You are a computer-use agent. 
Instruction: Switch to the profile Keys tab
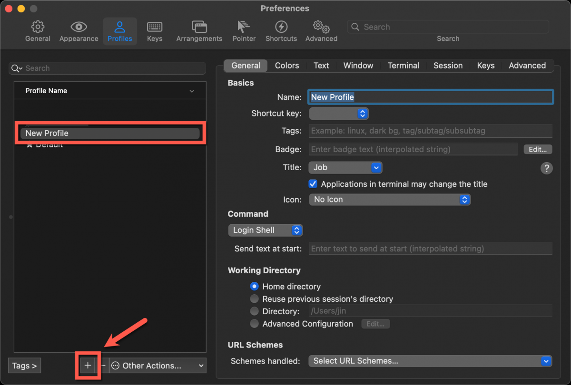click(486, 66)
